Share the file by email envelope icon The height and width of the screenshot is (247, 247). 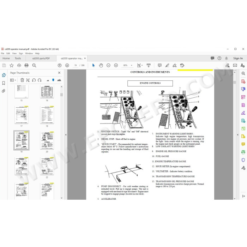coord(235,65)
